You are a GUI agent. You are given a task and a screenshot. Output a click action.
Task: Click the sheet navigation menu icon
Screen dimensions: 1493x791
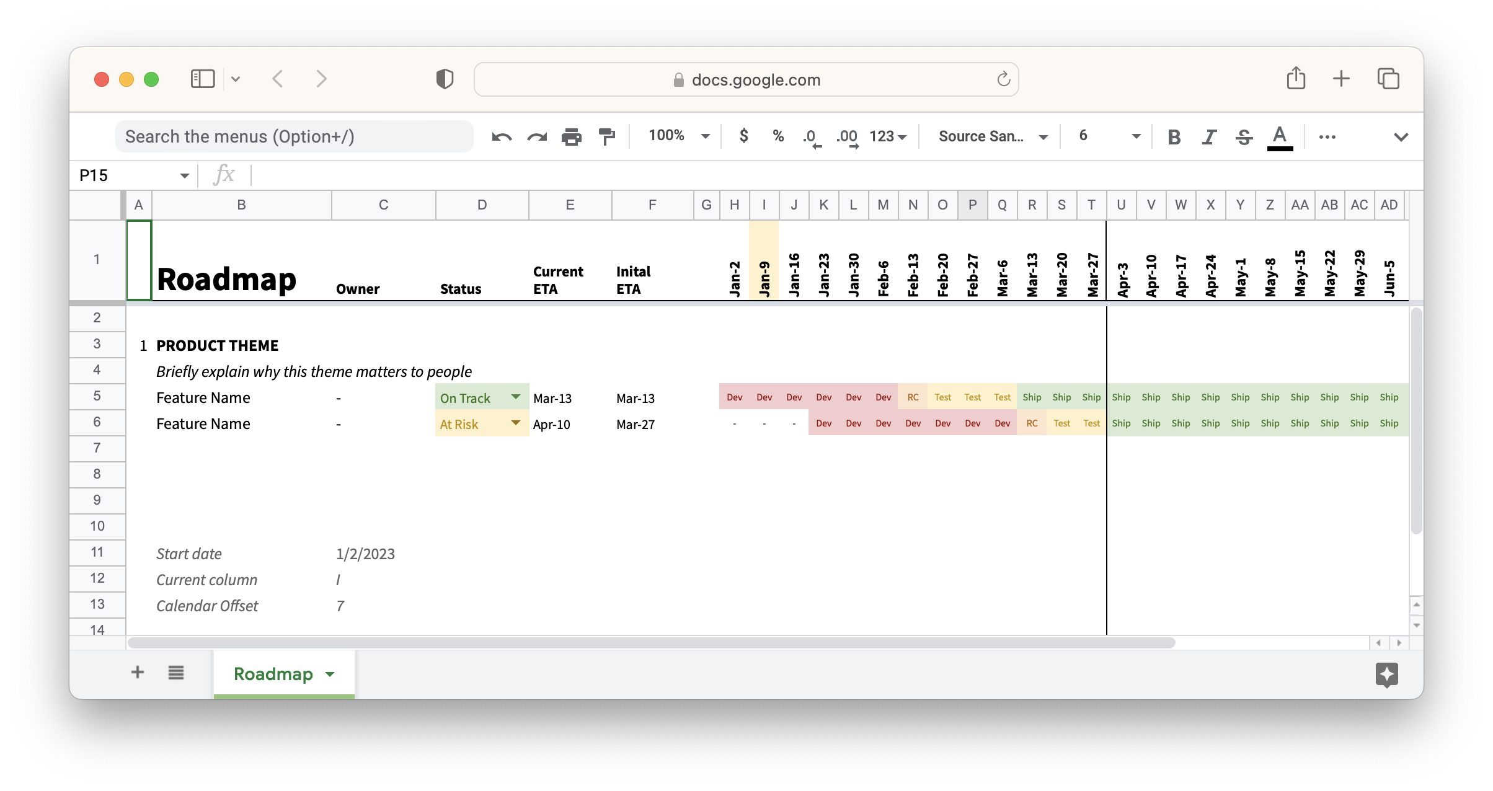click(175, 673)
